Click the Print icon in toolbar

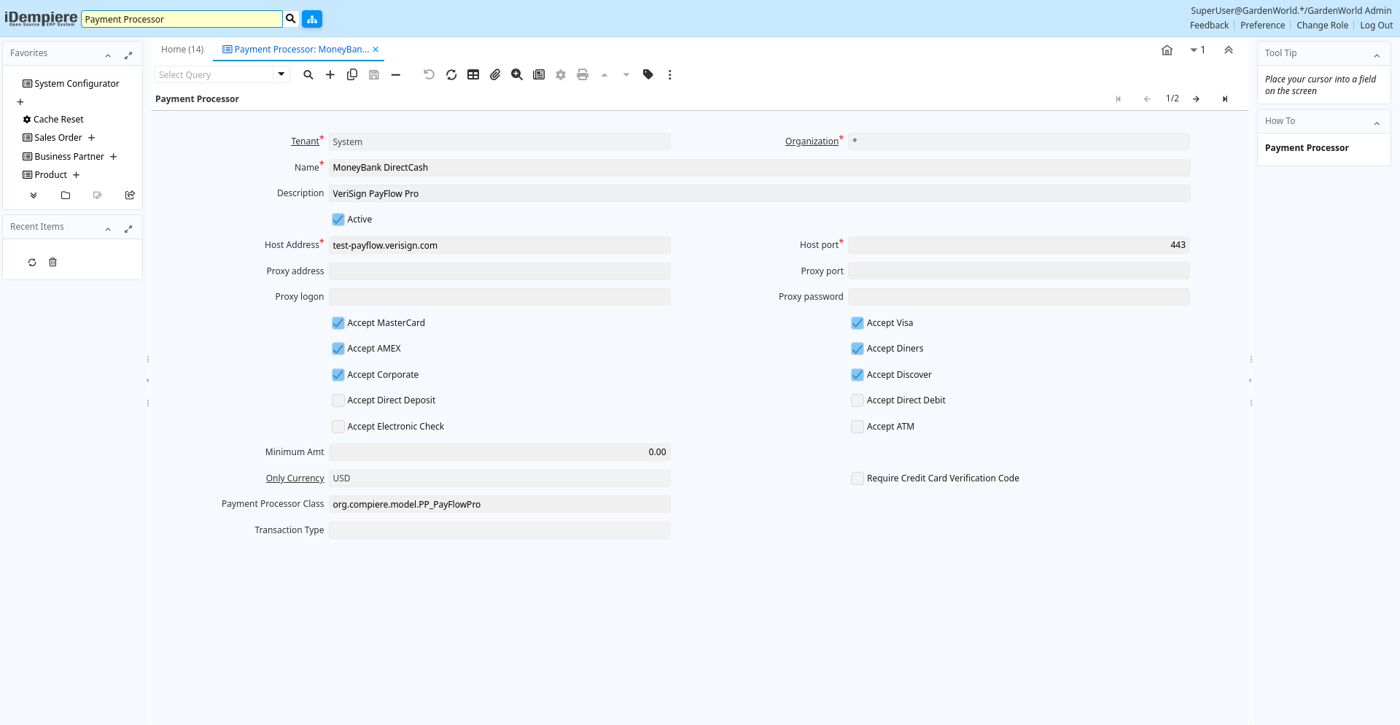583,74
